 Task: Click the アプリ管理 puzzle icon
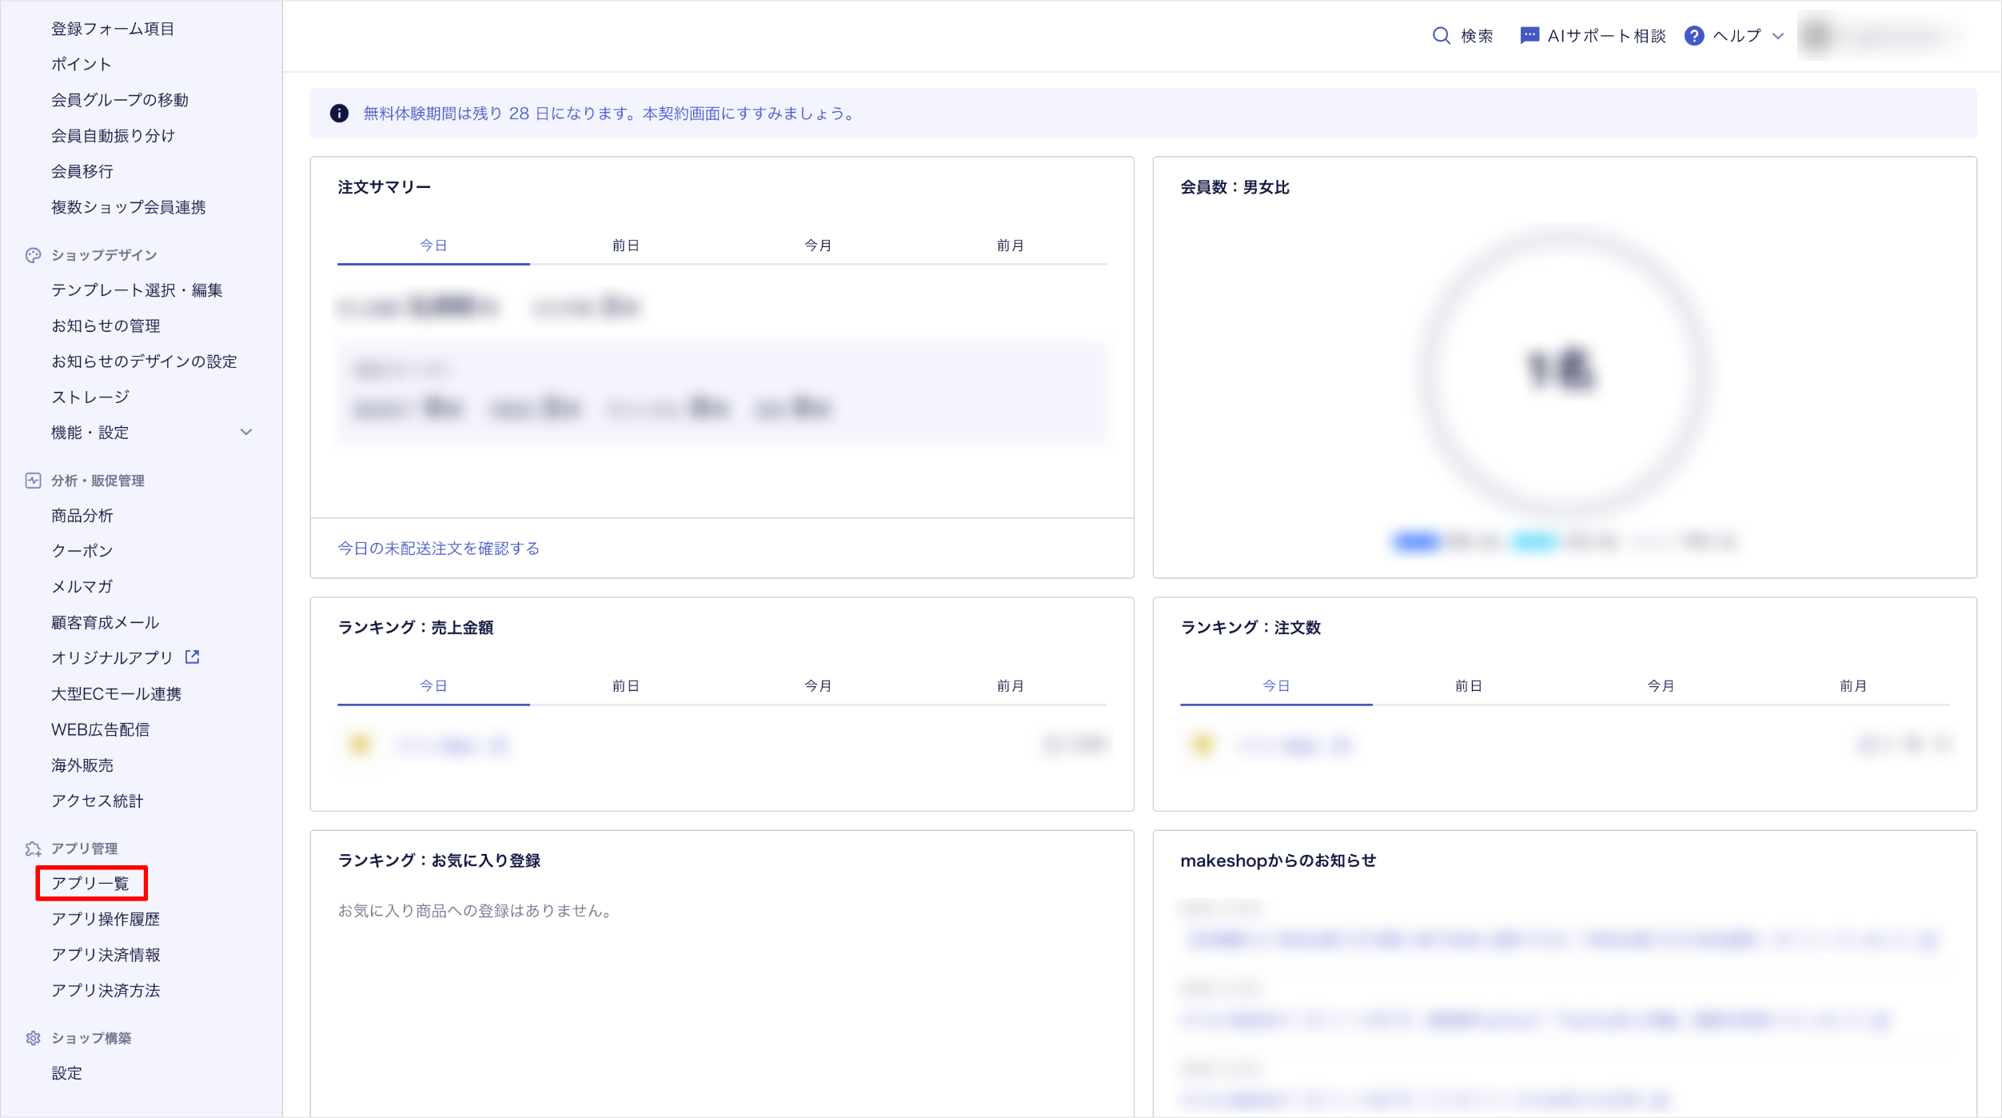tap(33, 848)
